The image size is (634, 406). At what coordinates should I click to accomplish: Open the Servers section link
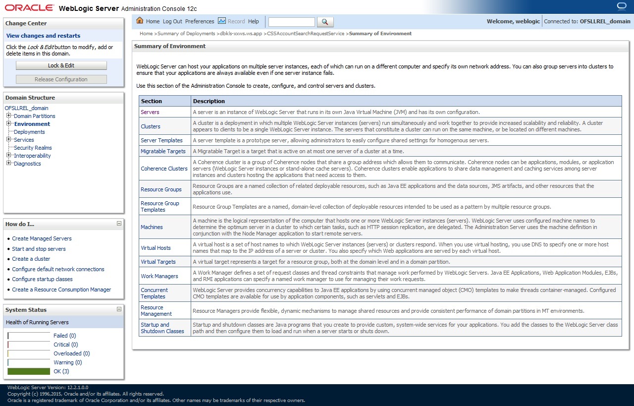[x=150, y=112]
